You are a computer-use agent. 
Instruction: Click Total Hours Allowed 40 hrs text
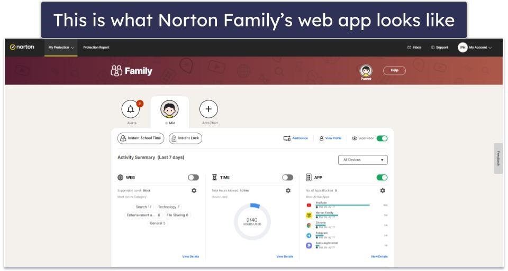coord(230,191)
